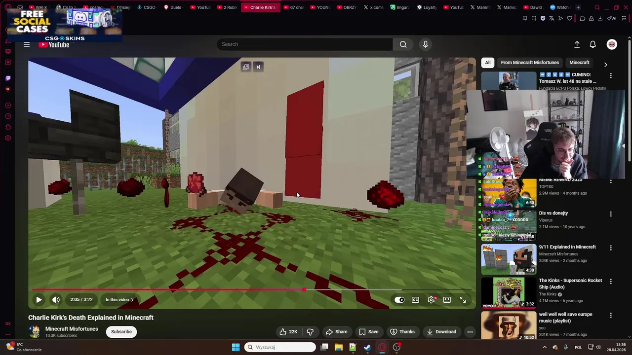Switch the player to theater mode

coord(447,300)
